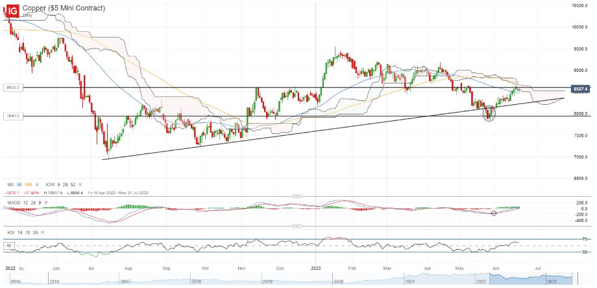Click the grey circle annotation on price chart
The width and height of the screenshot is (597, 288).
click(x=489, y=114)
